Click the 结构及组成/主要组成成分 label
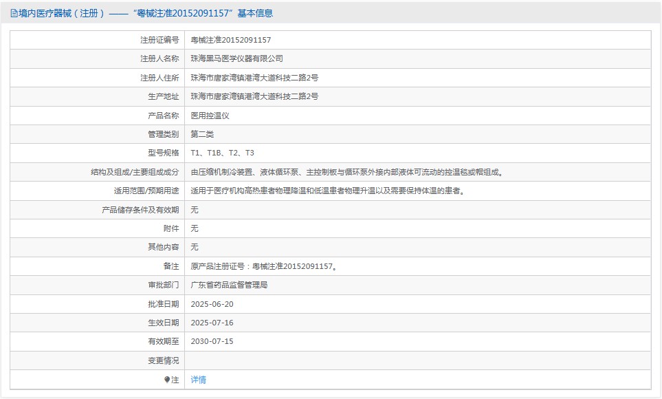 coord(135,172)
